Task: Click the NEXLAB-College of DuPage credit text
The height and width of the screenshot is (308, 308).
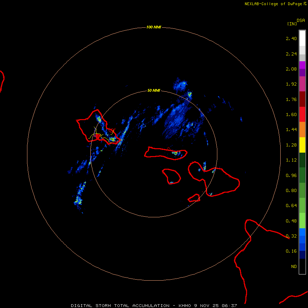Action: pos(275,4)
